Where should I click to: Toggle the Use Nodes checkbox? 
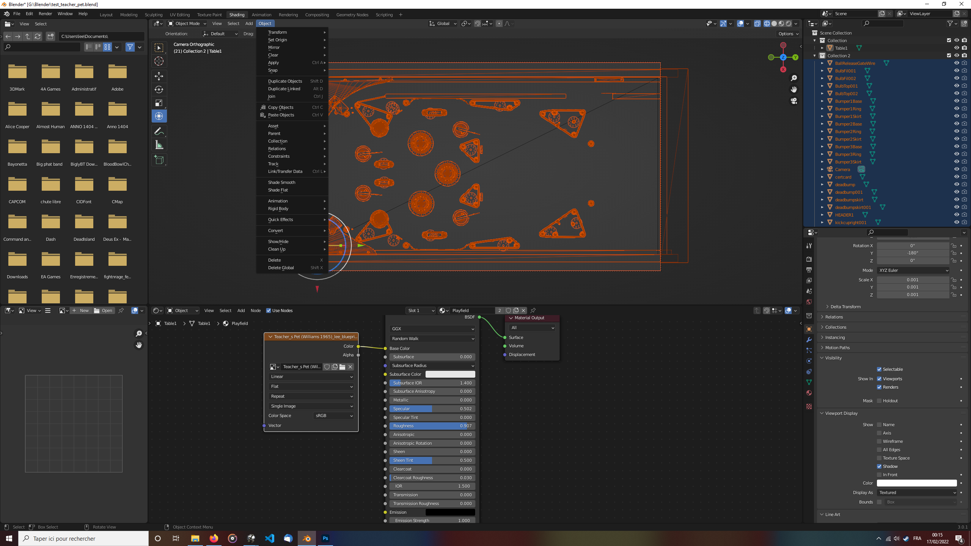click(x=269, y=311)
